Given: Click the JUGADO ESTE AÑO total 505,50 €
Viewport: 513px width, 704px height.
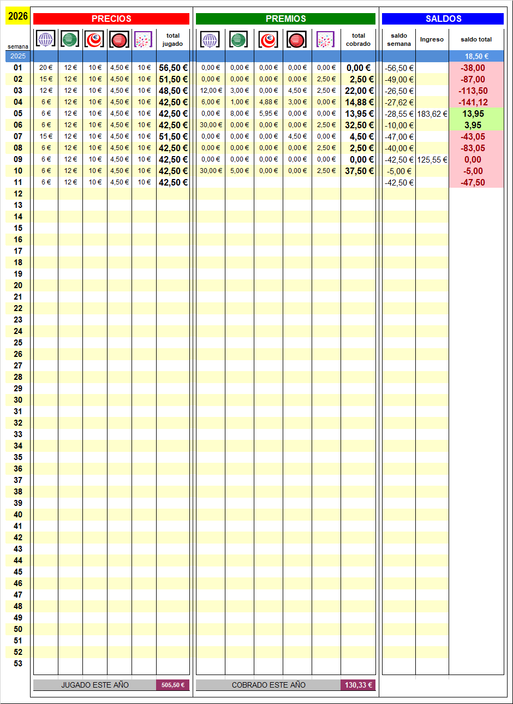Looking at the screenshot, I should tap(173, 685).
